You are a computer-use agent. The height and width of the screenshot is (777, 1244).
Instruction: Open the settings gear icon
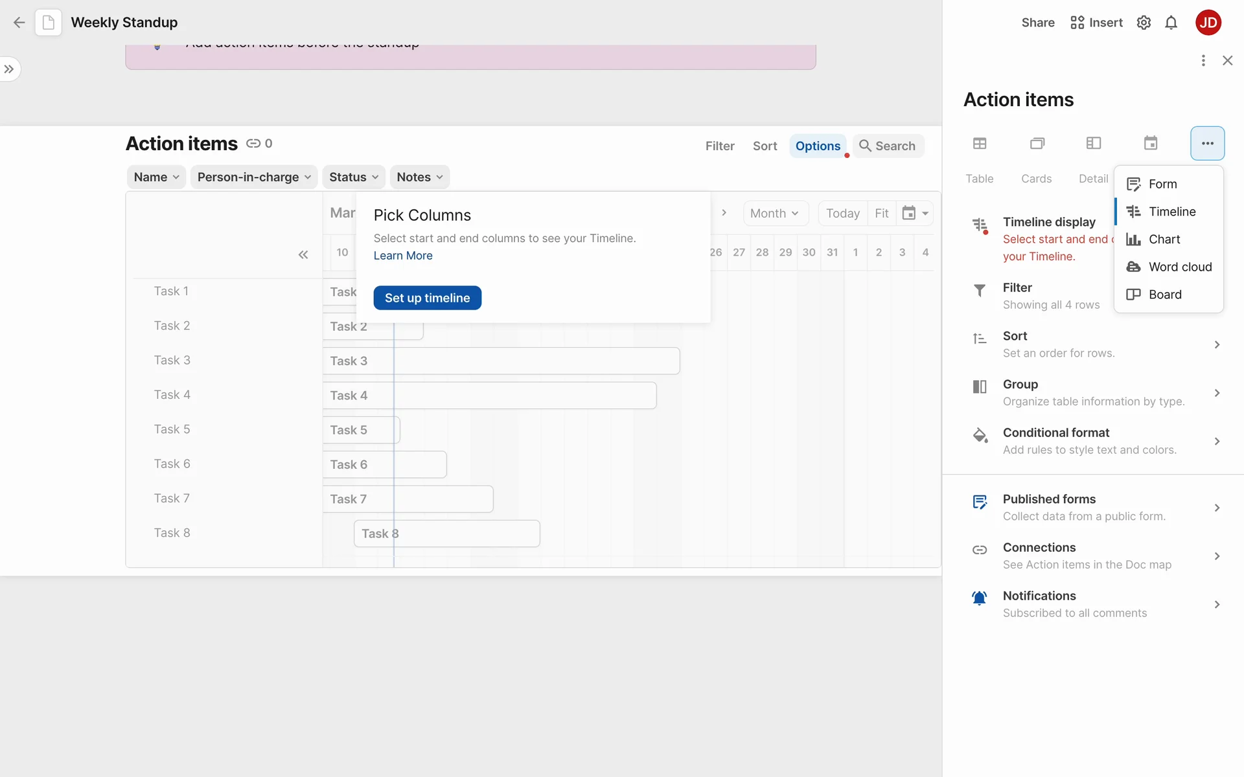[x=1144, y=23]
